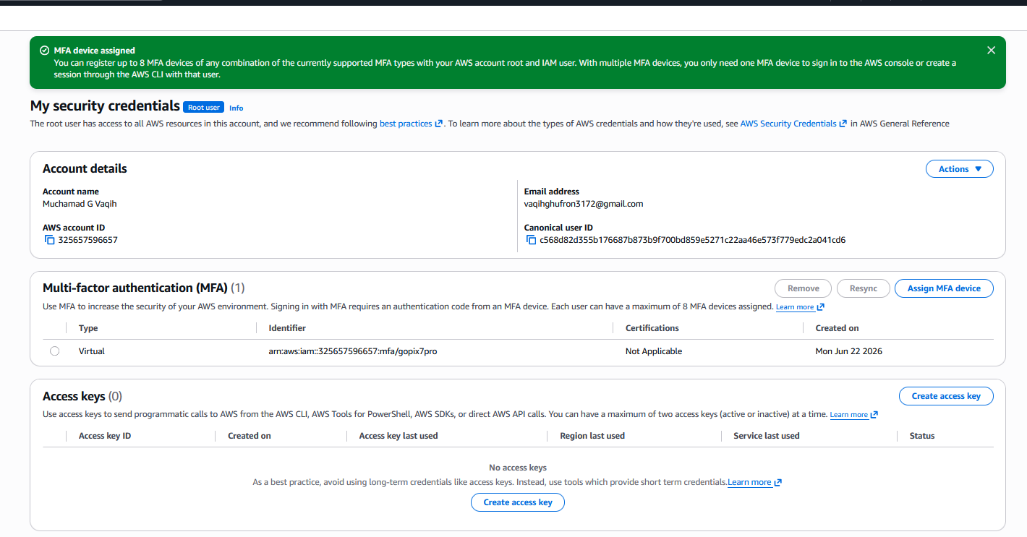
Task: Click the No access keys message
Action: click(518, 468)
